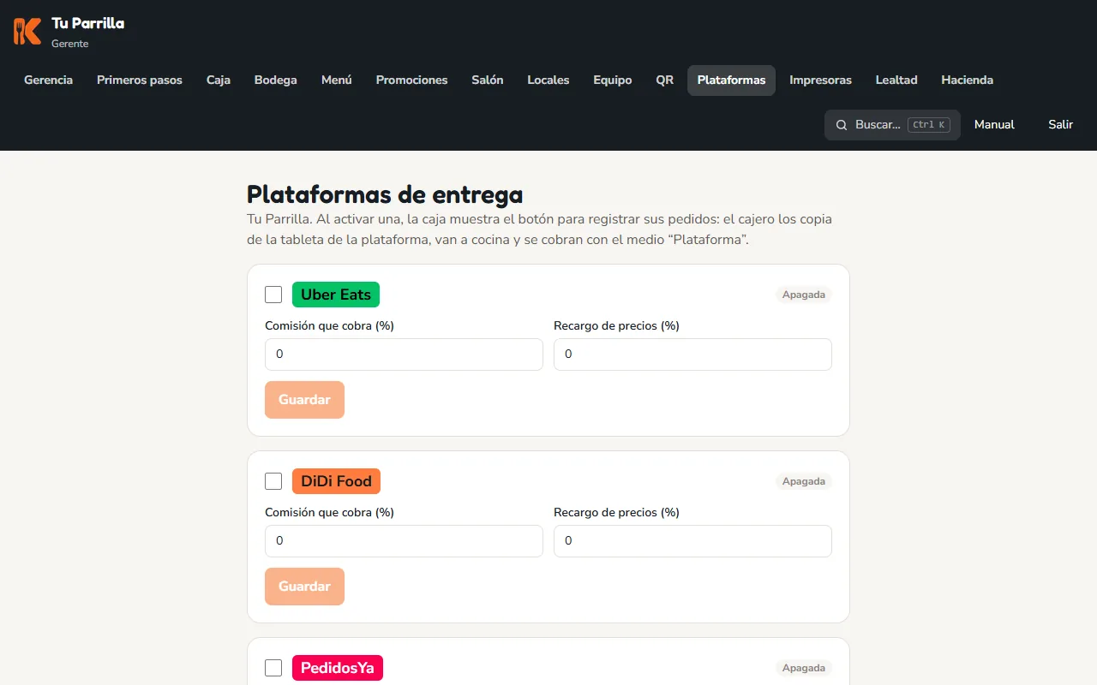The image size is (1097, 685).
Task: Focus the Uber Eats commission percentage field
Action: click(x=404, y=354)
